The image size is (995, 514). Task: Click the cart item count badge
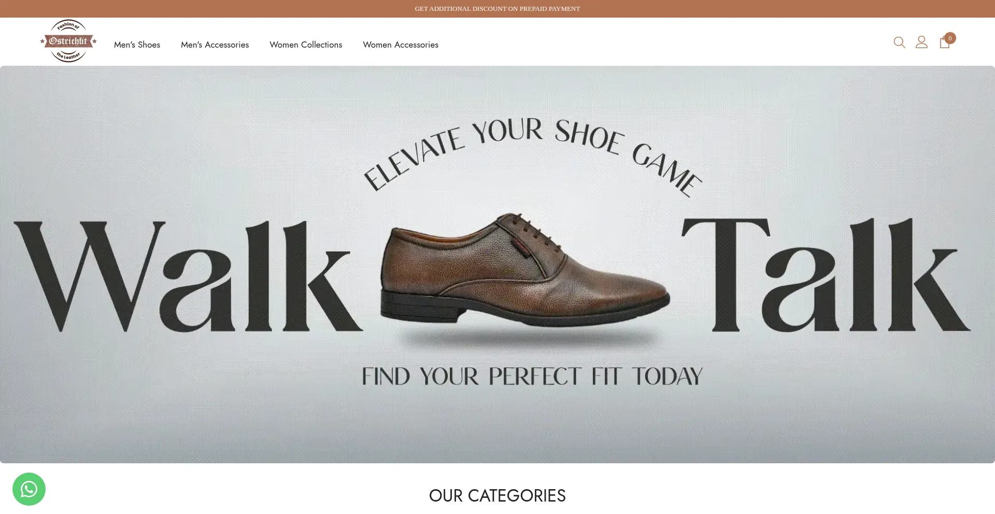(950, 38)
